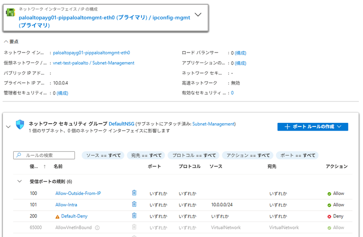
Task: Delete the Default-Deny rule
Action: tap(134, 216)
